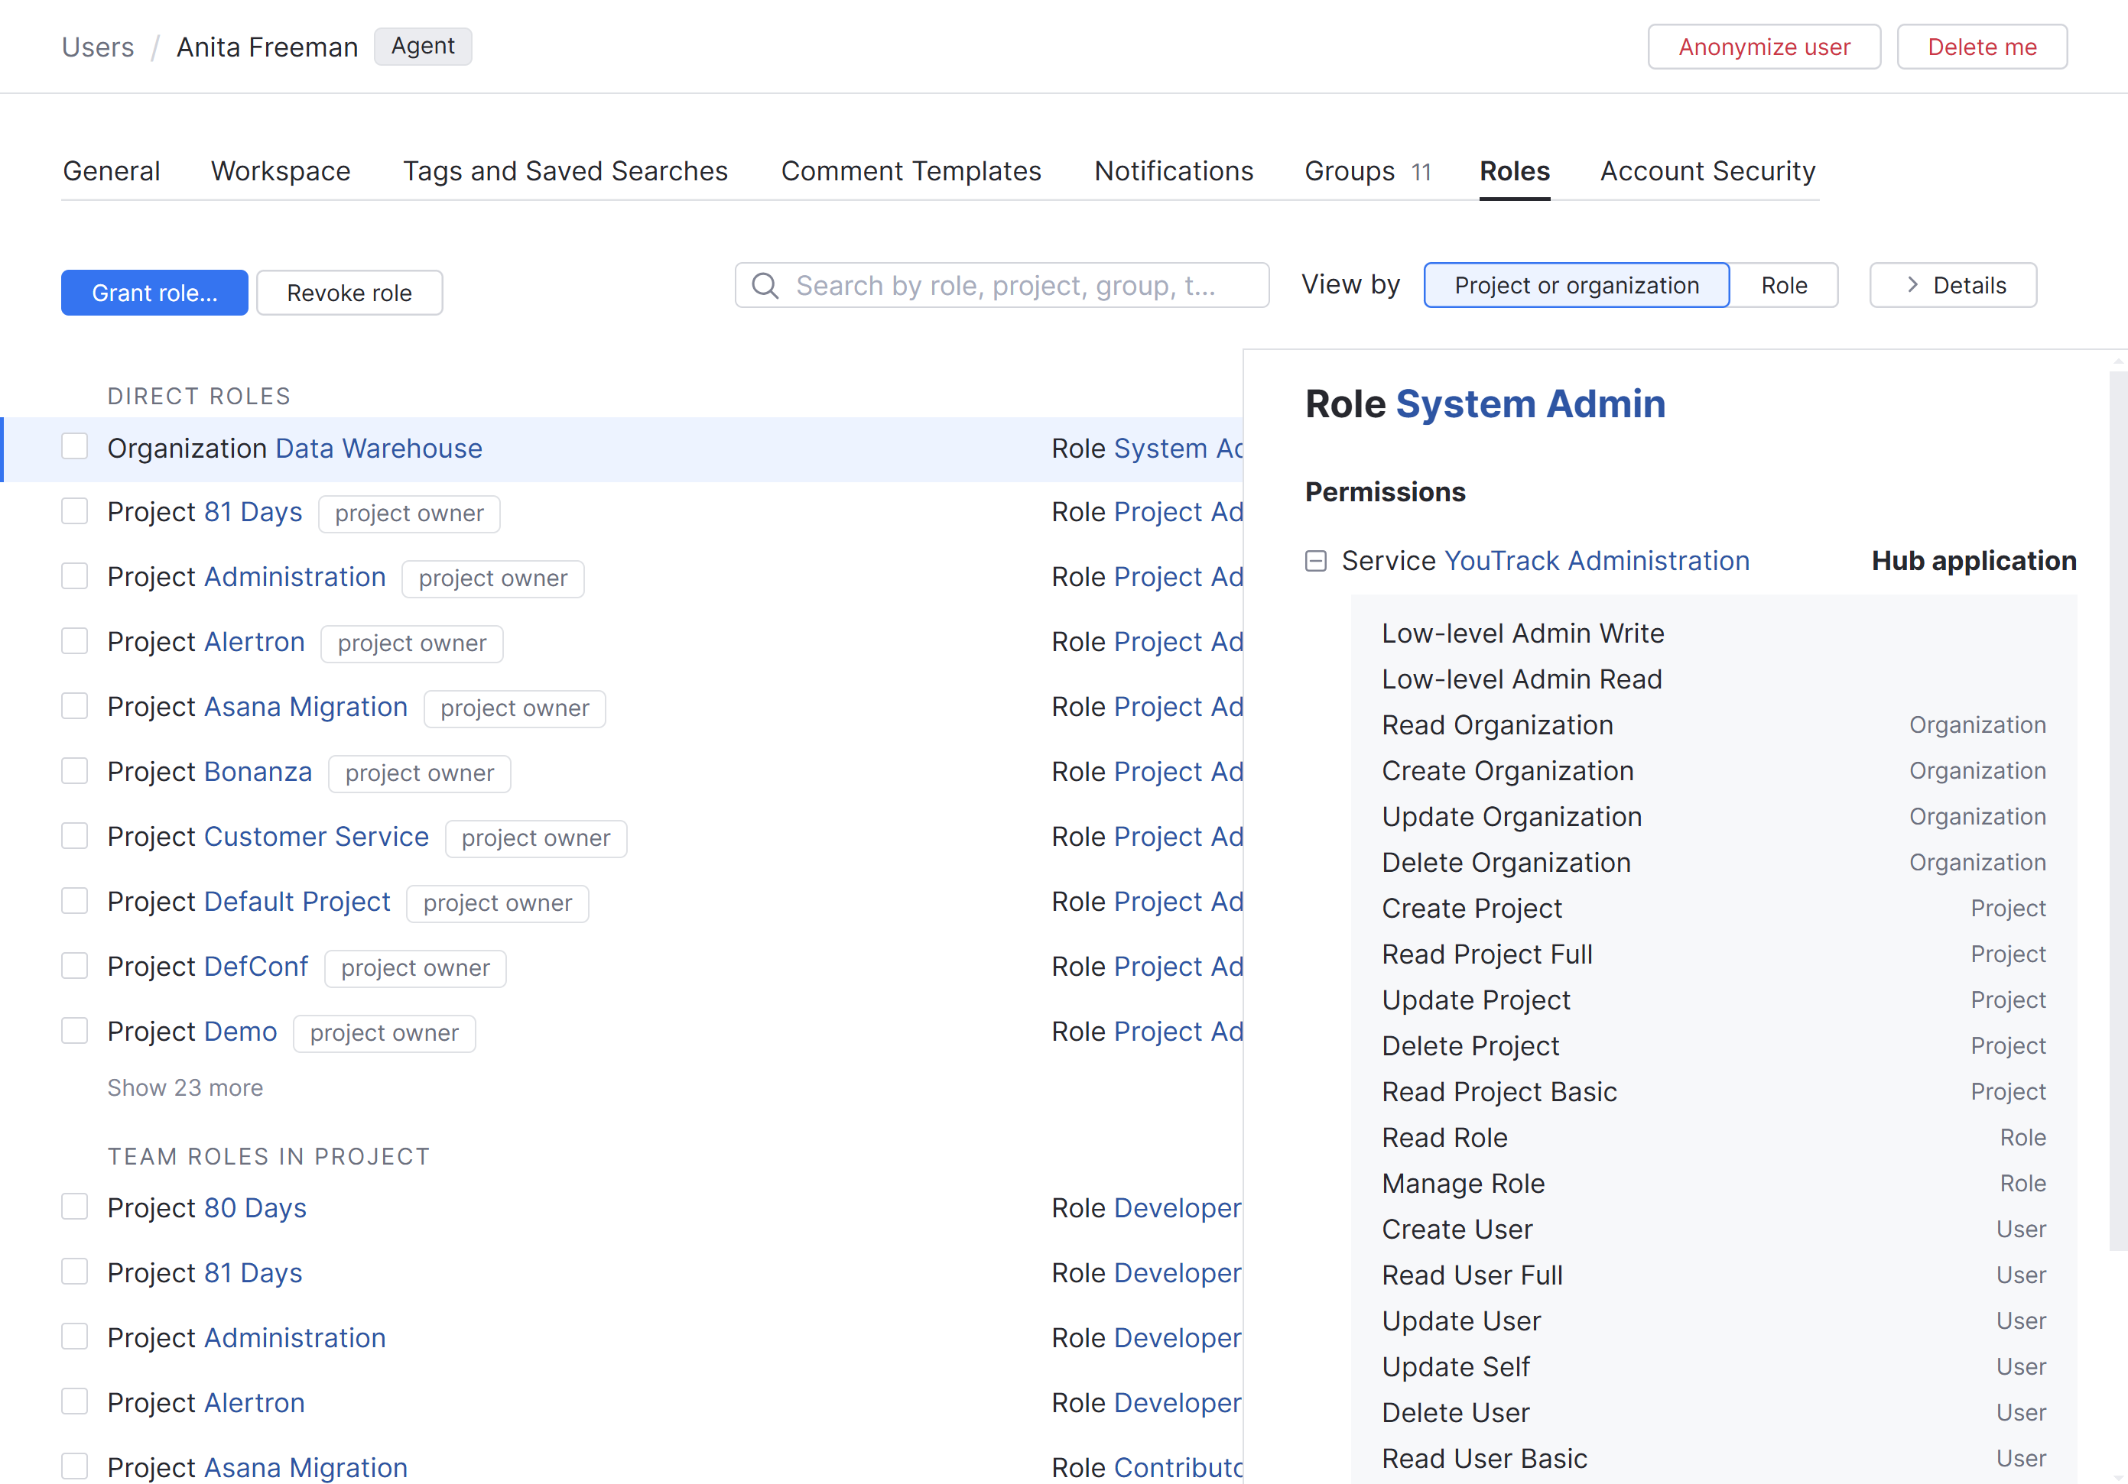Open the Show 23 more link
Image resolution: width=2128 pixels, height=1484 pixels.
coord(185,1087)
